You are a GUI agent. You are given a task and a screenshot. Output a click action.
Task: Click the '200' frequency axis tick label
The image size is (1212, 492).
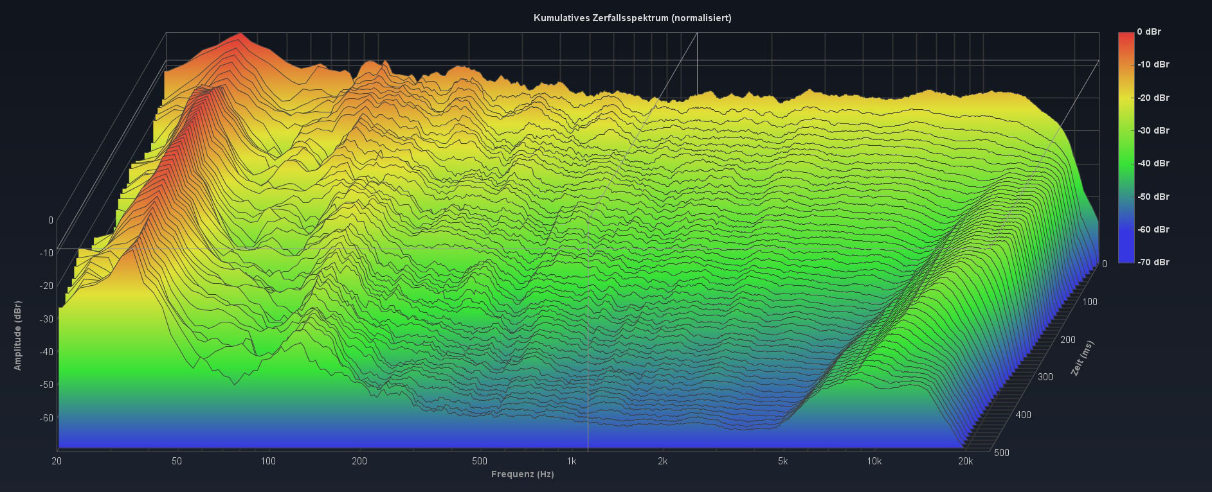(x=359, y=461)
